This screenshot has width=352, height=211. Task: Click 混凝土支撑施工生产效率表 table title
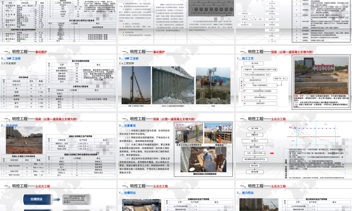pos(81,136)
